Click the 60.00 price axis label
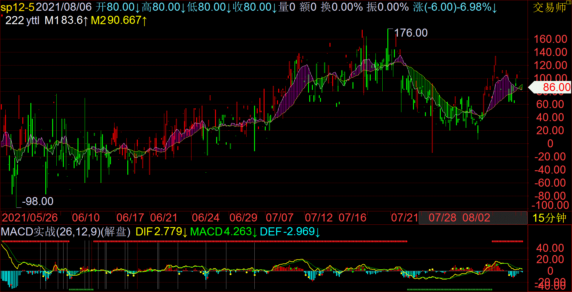 [550, 104]
